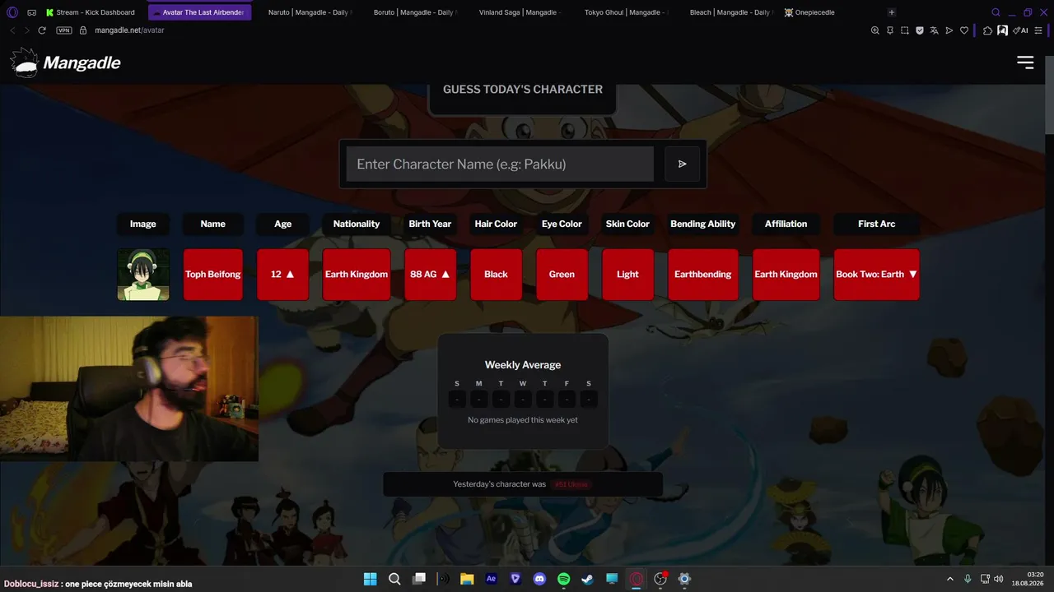
Task: Click yesterday's character #51 link
Action: [571, 484]
